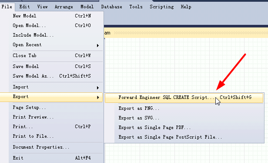268x163 pixels.
Task: Open Document Properties dialog
Action: coord(52,147)
